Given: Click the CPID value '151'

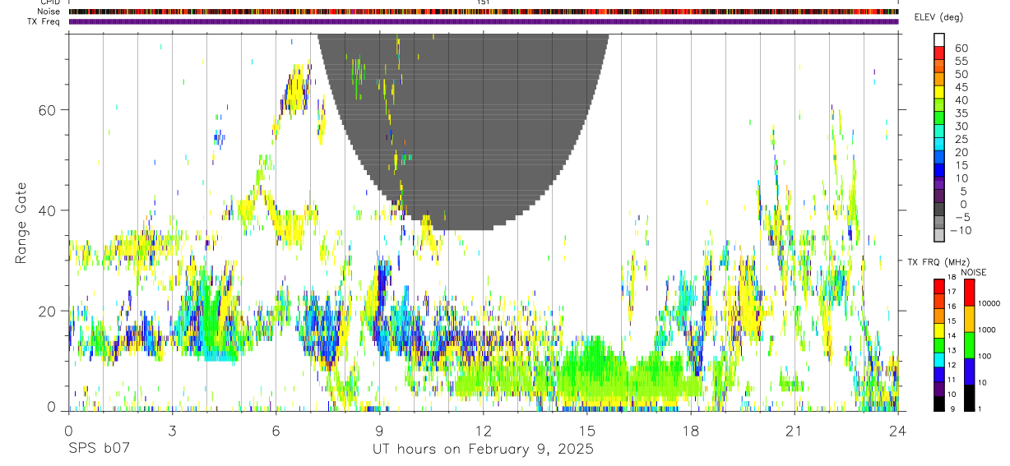Looking at the screenshot, I should [x=484, y=2].
